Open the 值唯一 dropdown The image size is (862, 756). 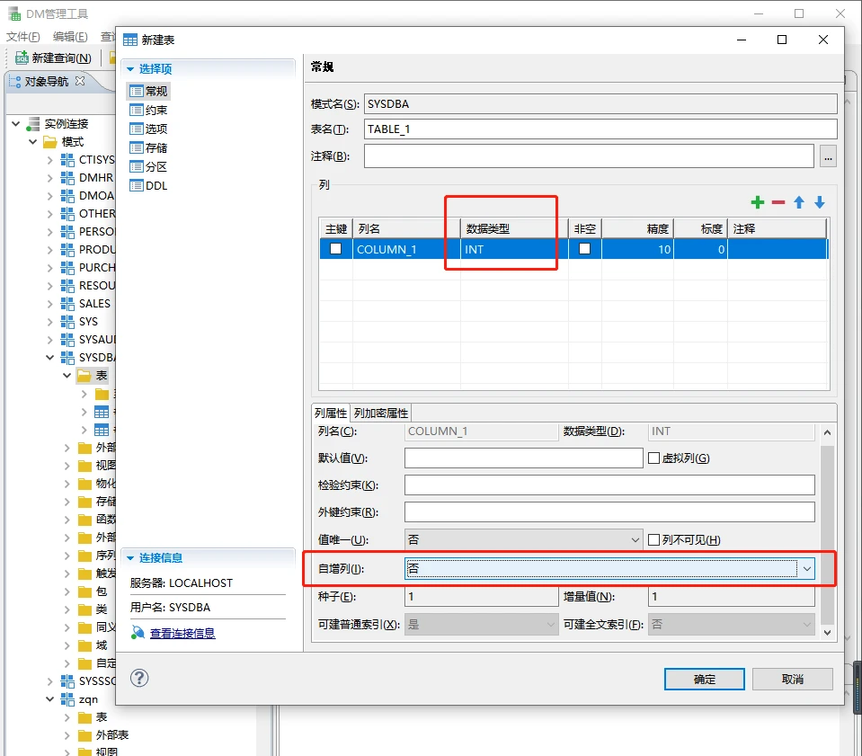[635, 539]
